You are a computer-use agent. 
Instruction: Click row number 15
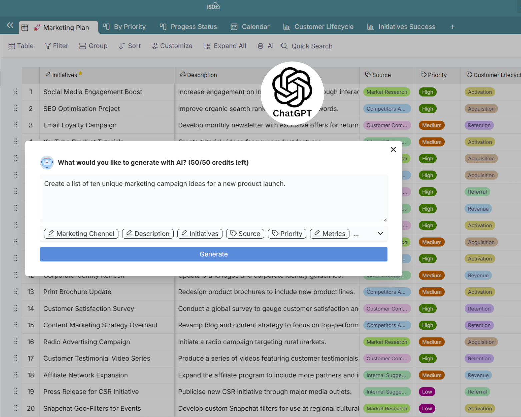coord(31,325)
